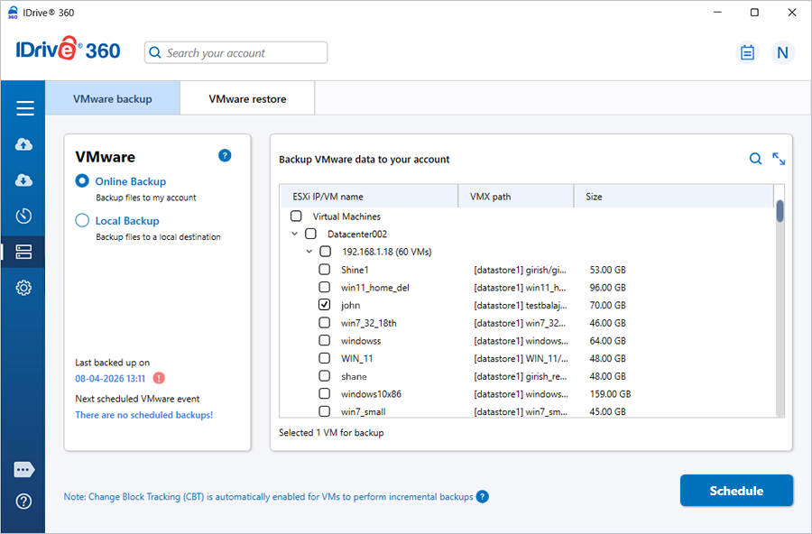Open the 08-04-2026 13:11 last backup link

click(110, 379)
